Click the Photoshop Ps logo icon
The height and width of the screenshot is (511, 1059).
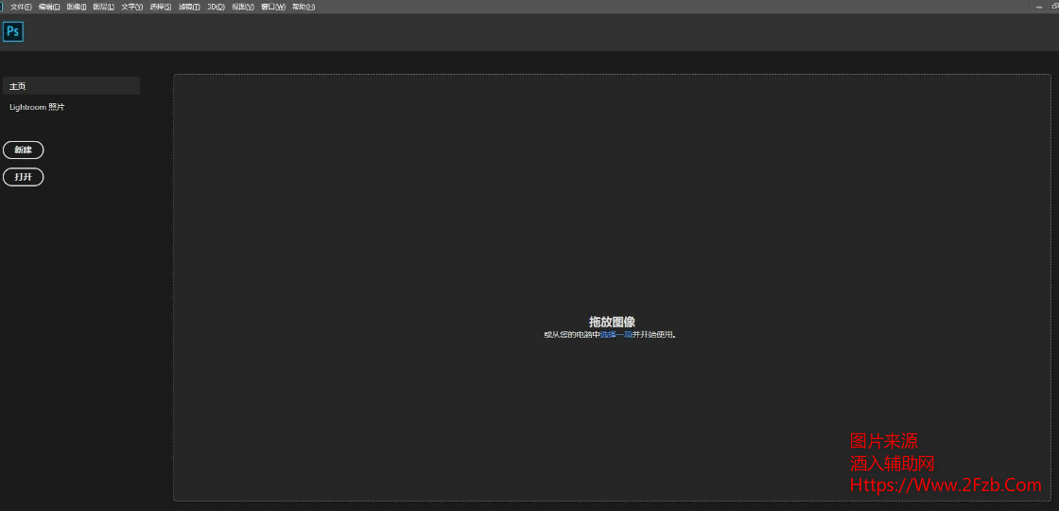[13, 32]
